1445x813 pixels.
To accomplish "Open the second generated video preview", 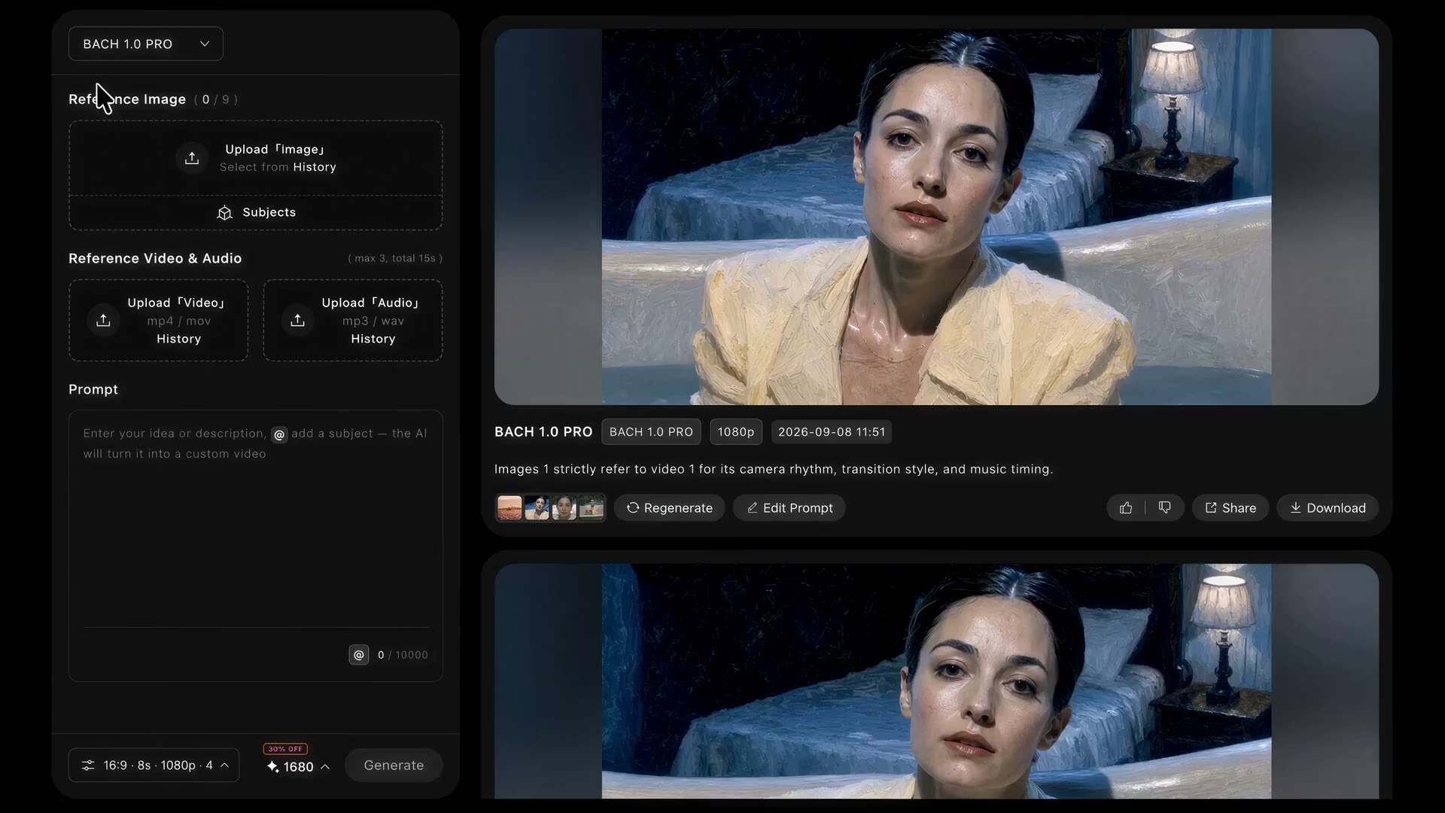I will 936,681.
